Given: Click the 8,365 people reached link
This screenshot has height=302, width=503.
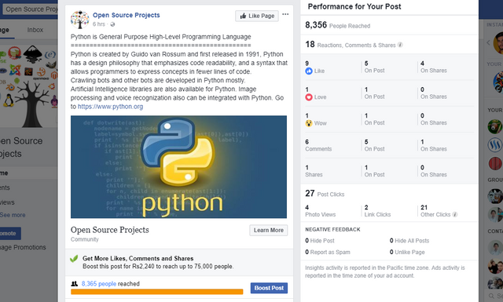Looking at the screenshot, I should 99,284.
